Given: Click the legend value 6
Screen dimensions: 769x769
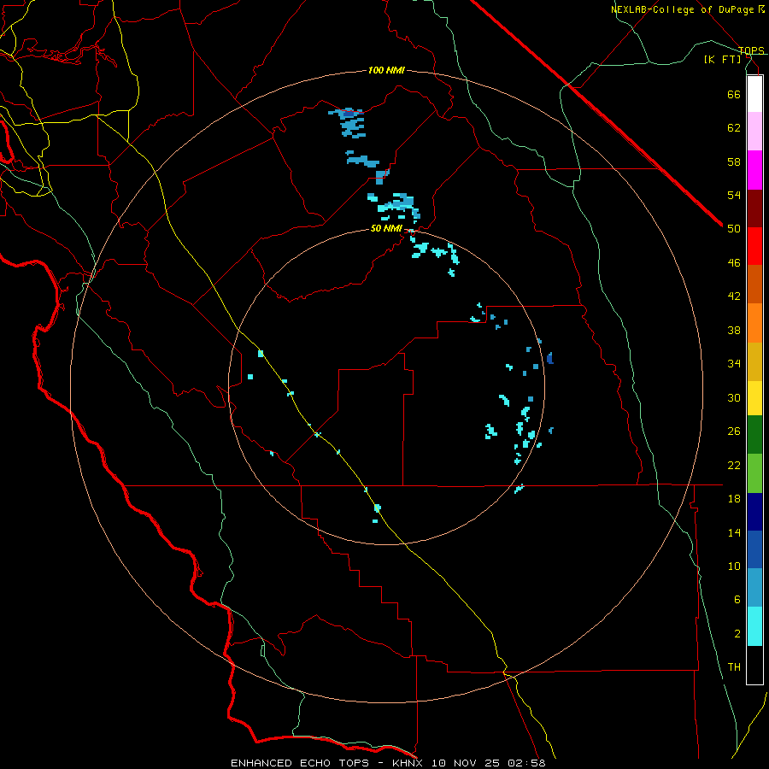Looking at the screenshot, I should tap(737, 600).
